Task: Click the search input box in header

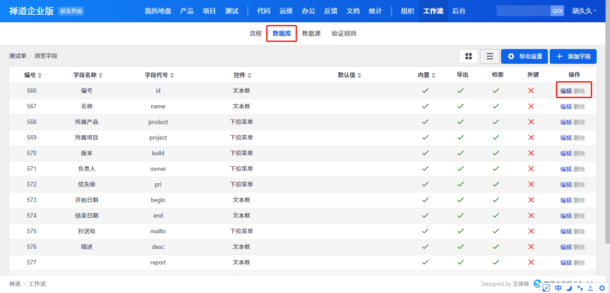Action: pyautogui.click(x=523, y=11)
